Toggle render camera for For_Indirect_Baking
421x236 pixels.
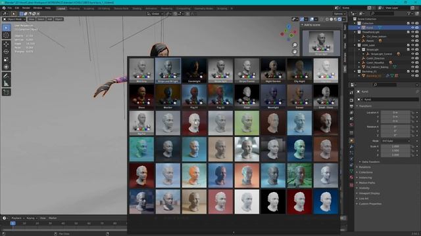pos(417,67)
